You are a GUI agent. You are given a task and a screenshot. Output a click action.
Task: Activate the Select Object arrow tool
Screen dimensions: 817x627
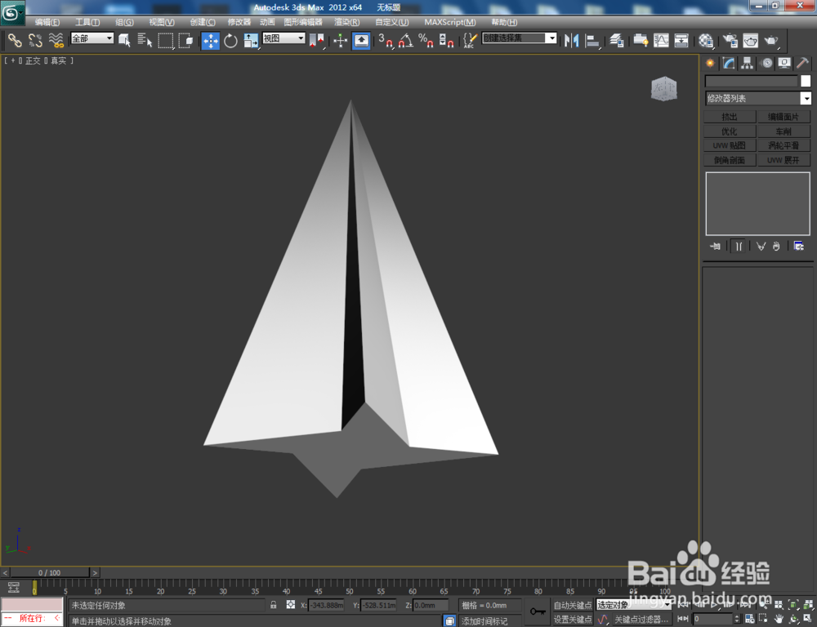coord(124,40)
